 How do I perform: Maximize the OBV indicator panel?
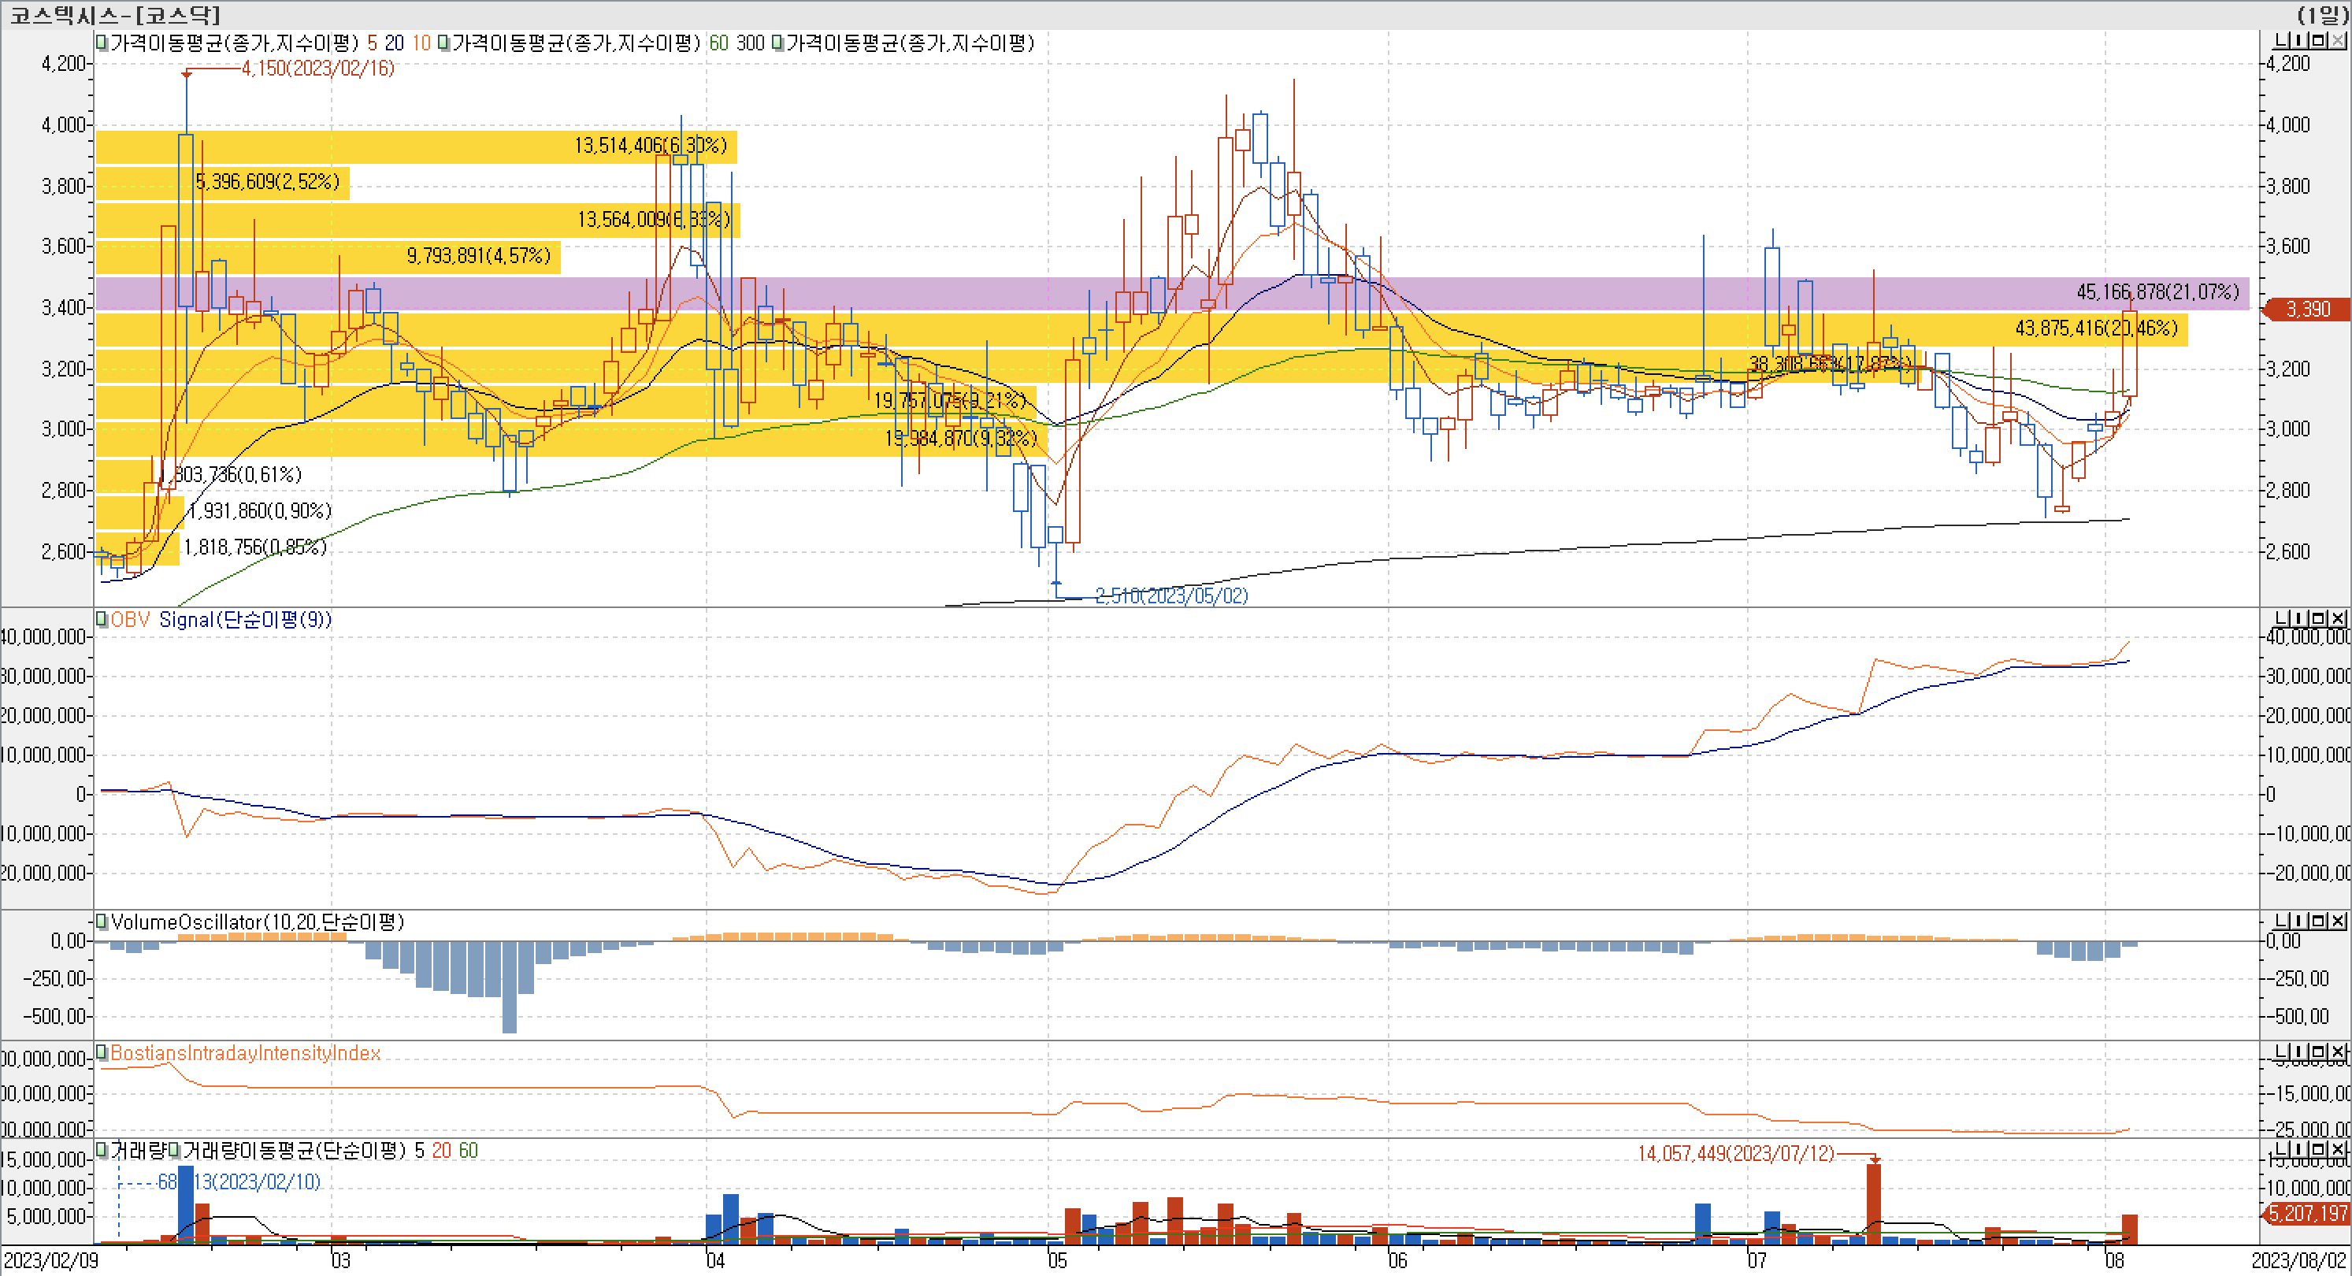point(2318,619)
